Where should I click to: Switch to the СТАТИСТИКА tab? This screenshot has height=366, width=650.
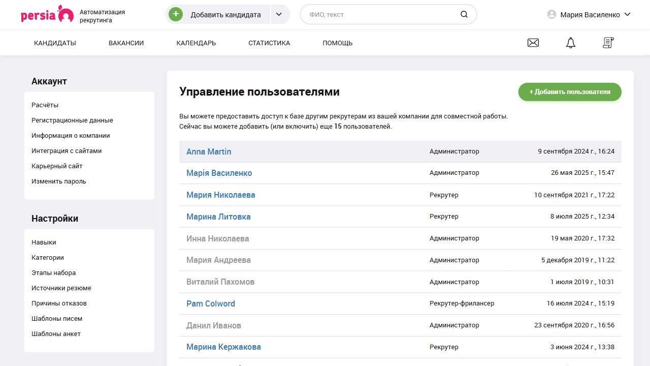(269, 43)
